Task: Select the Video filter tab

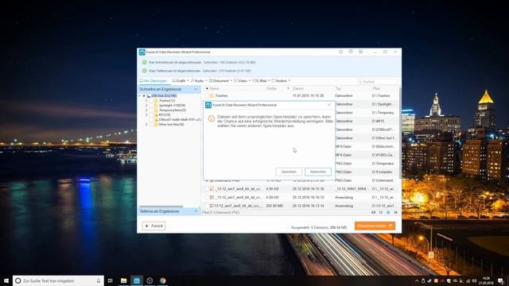Action: tap(240, 81)
